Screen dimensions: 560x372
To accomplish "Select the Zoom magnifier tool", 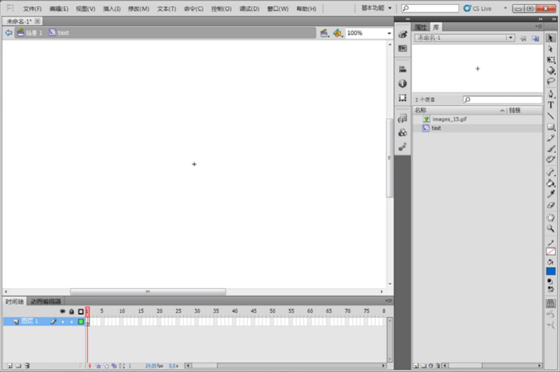I will pos(551,228).
